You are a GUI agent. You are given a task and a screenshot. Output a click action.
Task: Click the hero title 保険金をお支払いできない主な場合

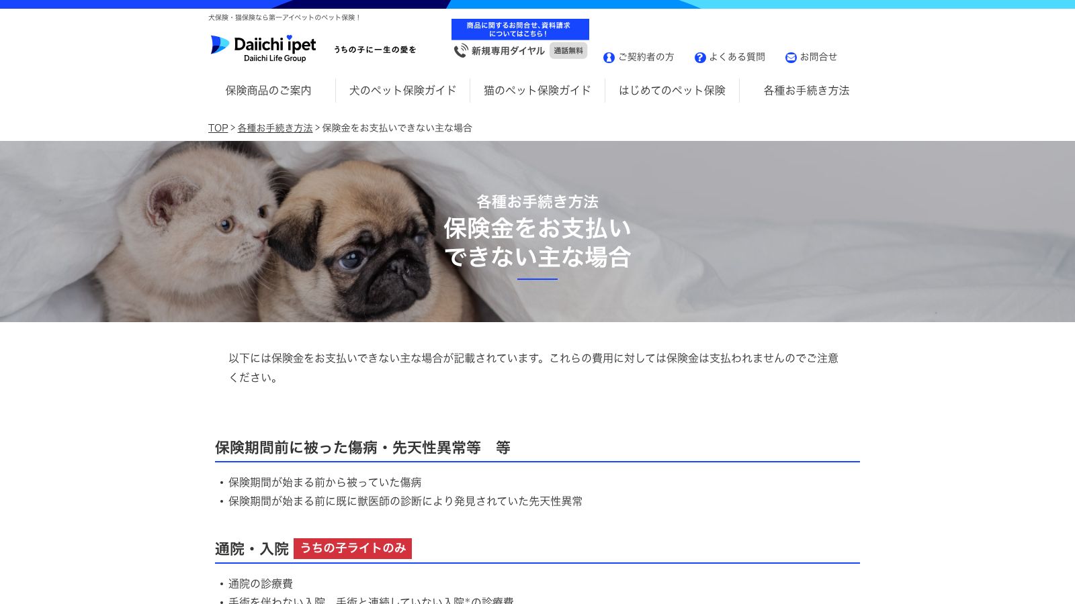[x=537, y=242]
